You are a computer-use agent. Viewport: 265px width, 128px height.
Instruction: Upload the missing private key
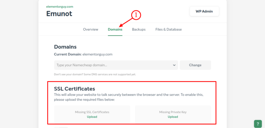point(173,117)
